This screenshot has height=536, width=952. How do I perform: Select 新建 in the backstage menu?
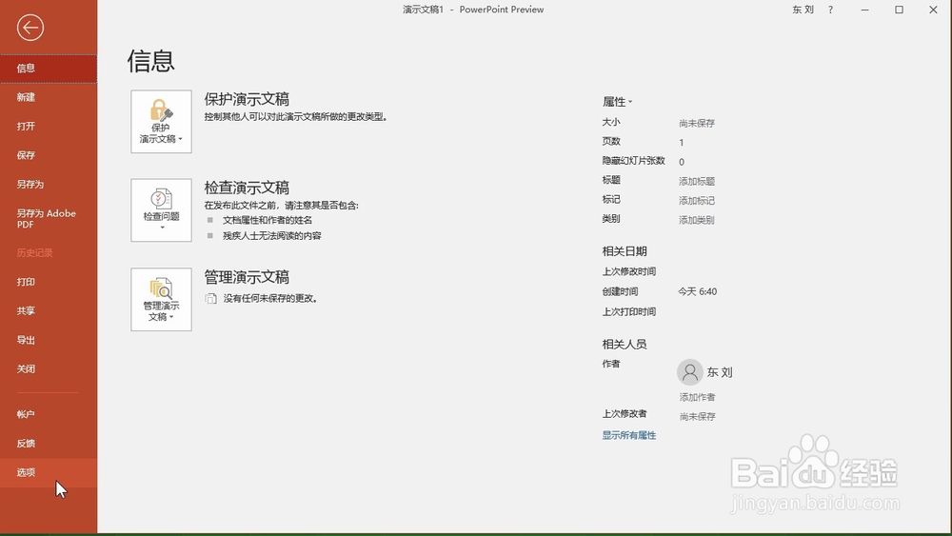coord(49,97)
